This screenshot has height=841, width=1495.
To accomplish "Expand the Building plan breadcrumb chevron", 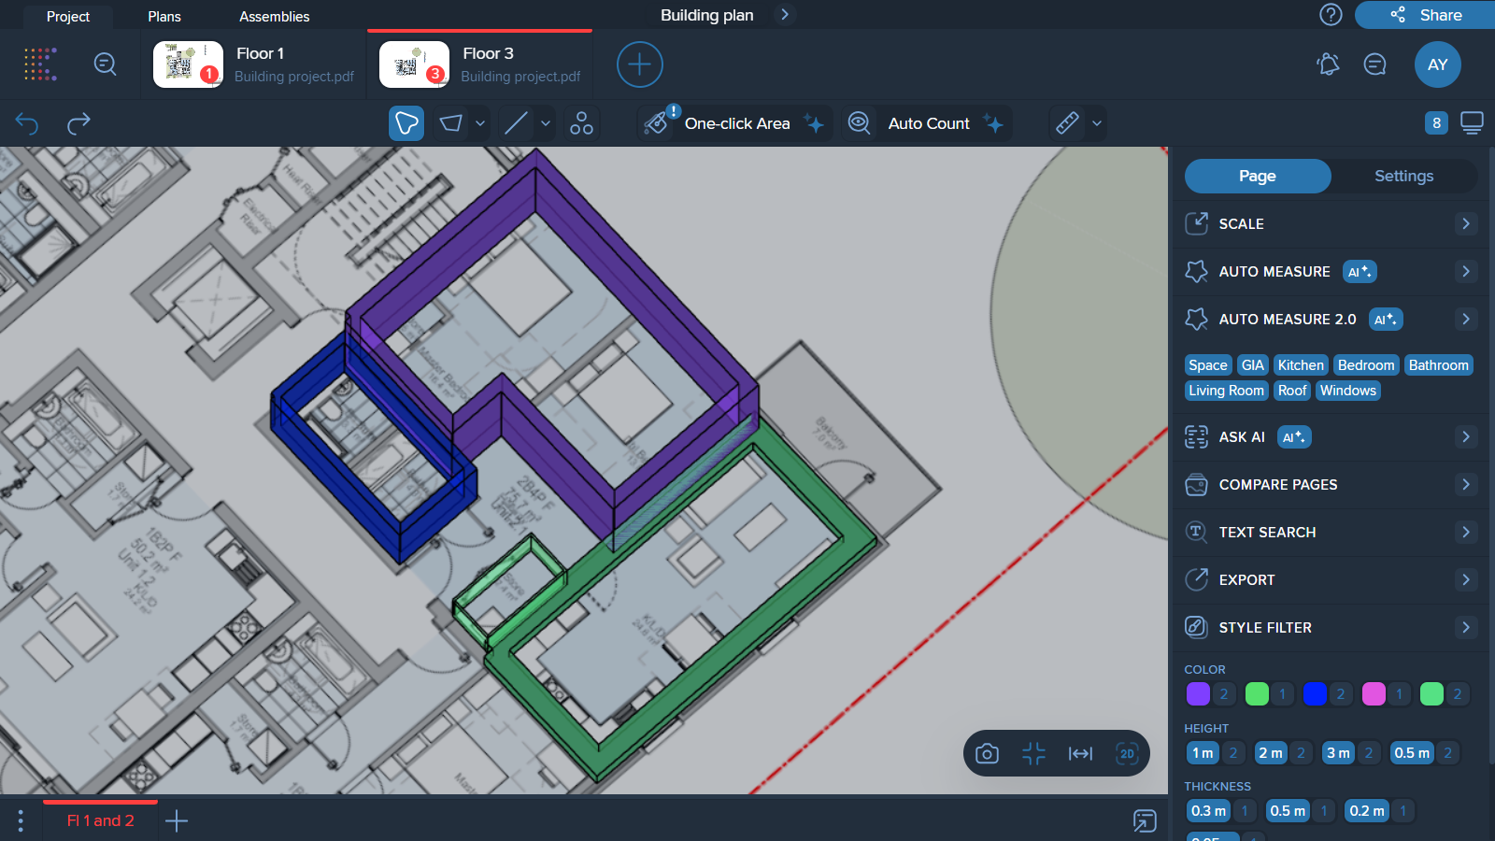I will point(785,15).
